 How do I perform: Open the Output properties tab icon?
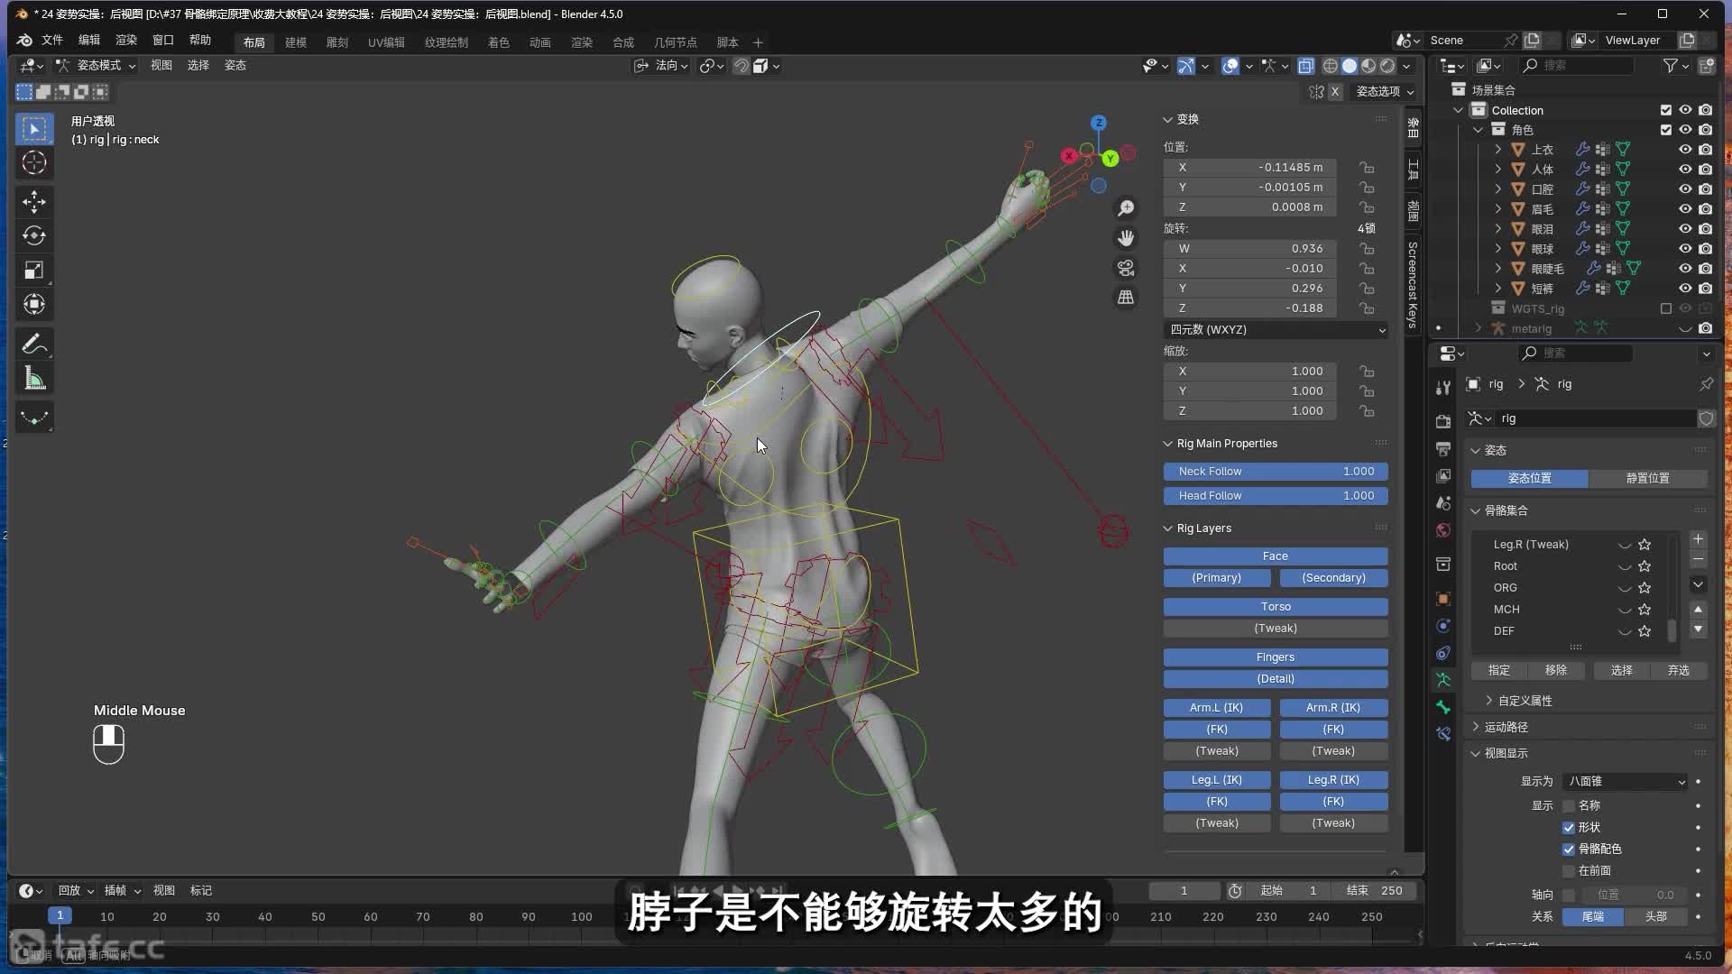point(1443,448)
